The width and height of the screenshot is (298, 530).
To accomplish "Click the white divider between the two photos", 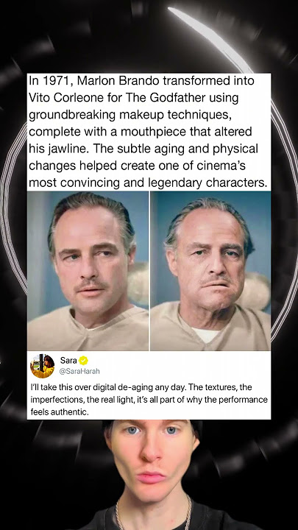I will [149, 271].
